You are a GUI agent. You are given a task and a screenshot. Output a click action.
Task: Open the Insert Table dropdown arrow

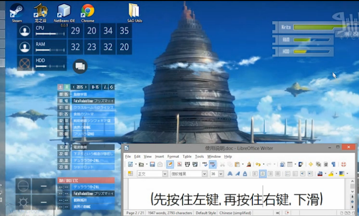(295, 164)
